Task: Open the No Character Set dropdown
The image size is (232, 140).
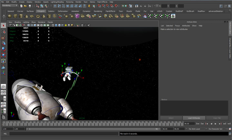Action: coord(215,129)
